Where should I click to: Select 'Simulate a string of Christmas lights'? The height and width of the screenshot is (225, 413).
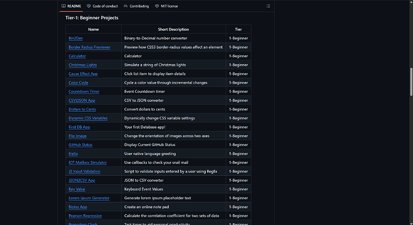click(155, 65)
